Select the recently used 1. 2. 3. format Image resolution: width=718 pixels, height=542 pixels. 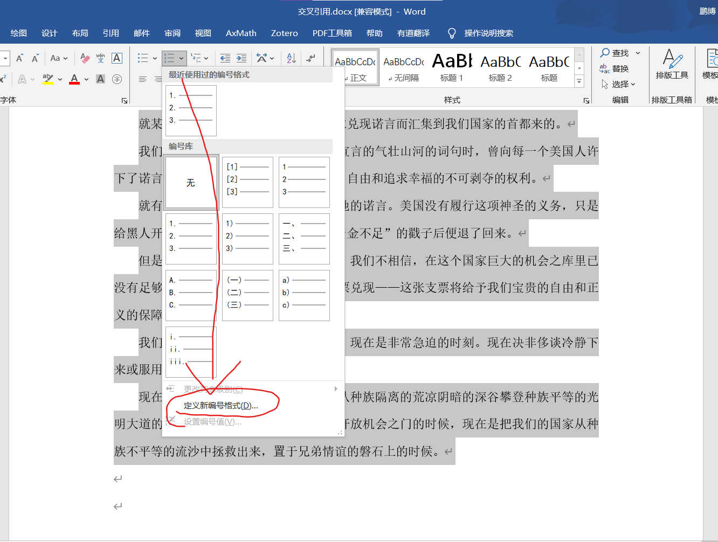point(191,111)
